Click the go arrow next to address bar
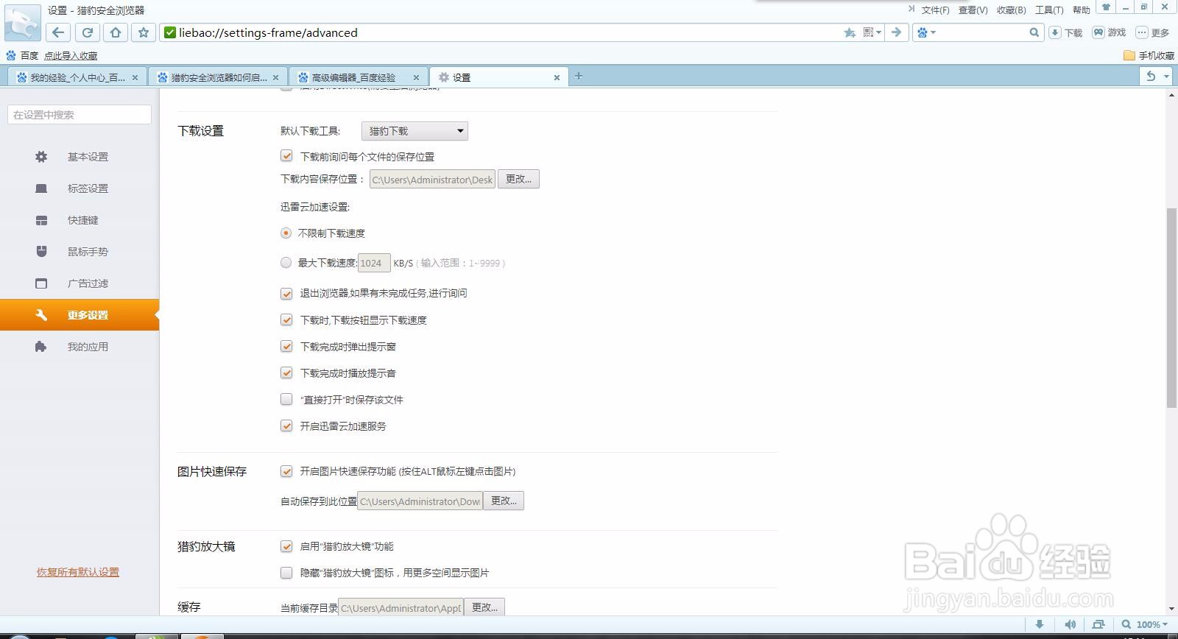The image size is (1178, 639). click(x=896, y=32)
